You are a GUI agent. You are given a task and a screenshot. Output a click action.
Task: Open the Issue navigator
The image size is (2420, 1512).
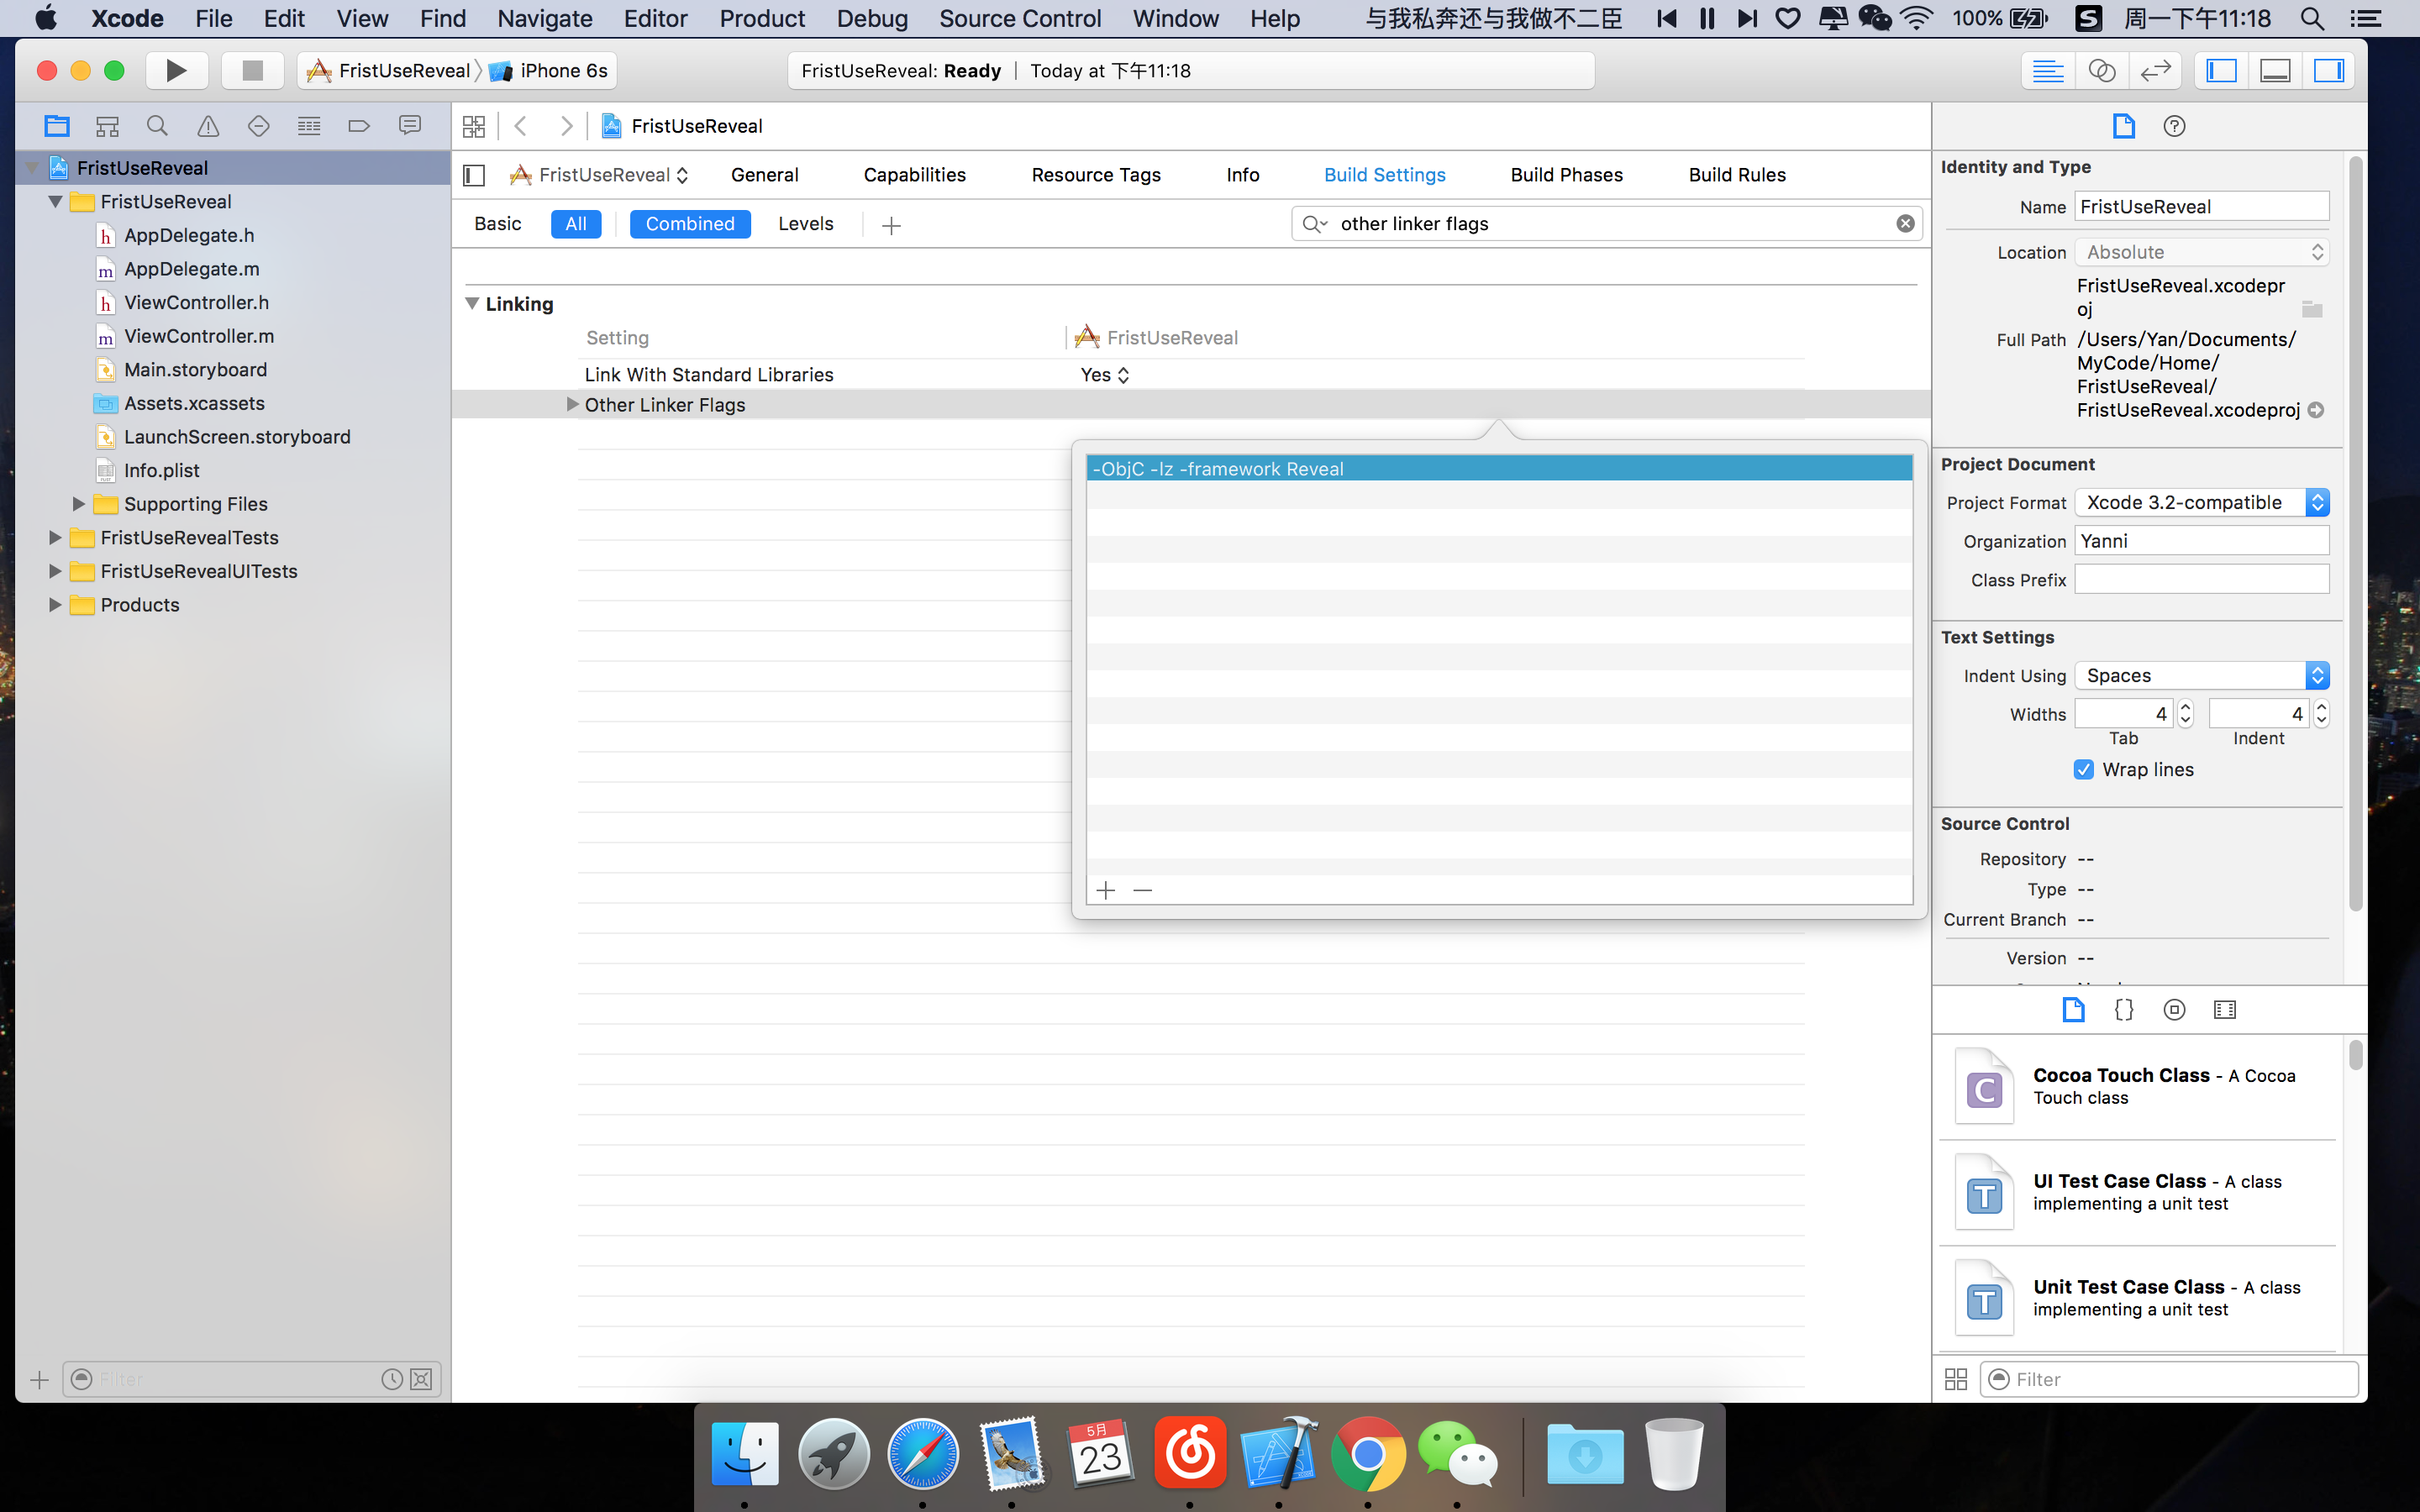coord(208,126)
